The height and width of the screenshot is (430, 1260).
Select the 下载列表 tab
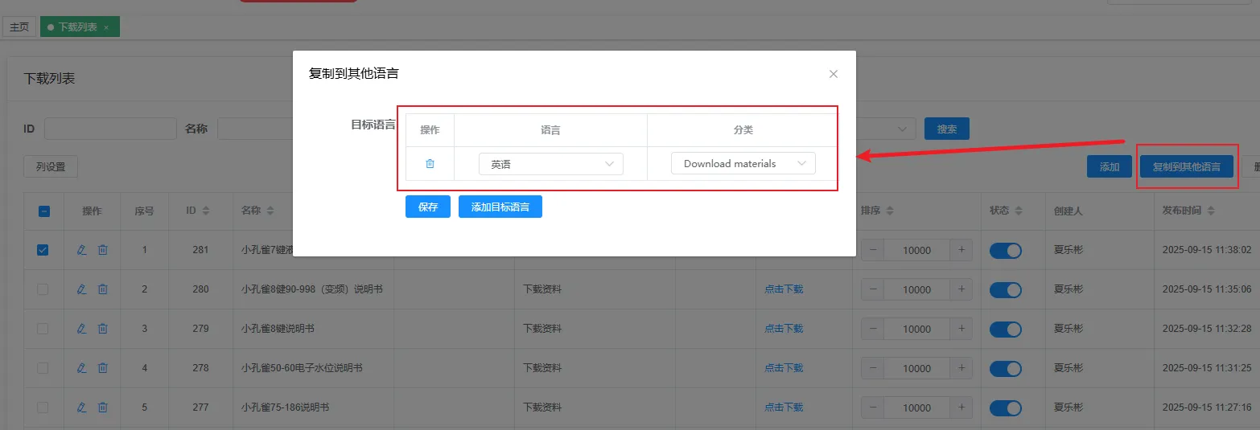[x=77, y=27]
